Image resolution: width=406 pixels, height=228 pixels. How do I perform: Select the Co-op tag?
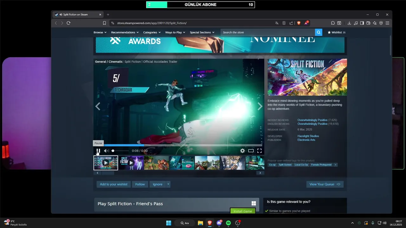(x=272, y=165)
